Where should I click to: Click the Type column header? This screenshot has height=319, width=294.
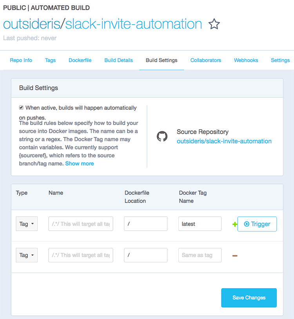[22, 193]
